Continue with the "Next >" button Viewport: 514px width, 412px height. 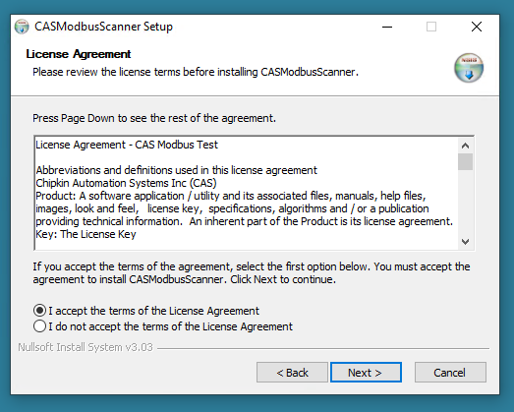[366, 373]
